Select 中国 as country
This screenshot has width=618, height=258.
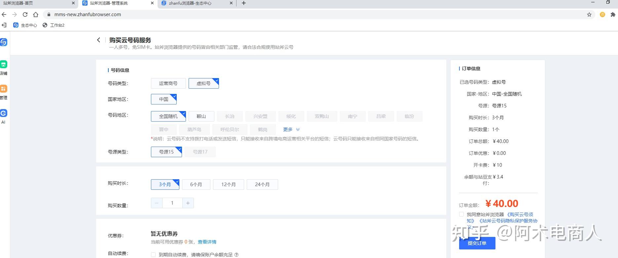pyautogui.click(x=164, y=99)
